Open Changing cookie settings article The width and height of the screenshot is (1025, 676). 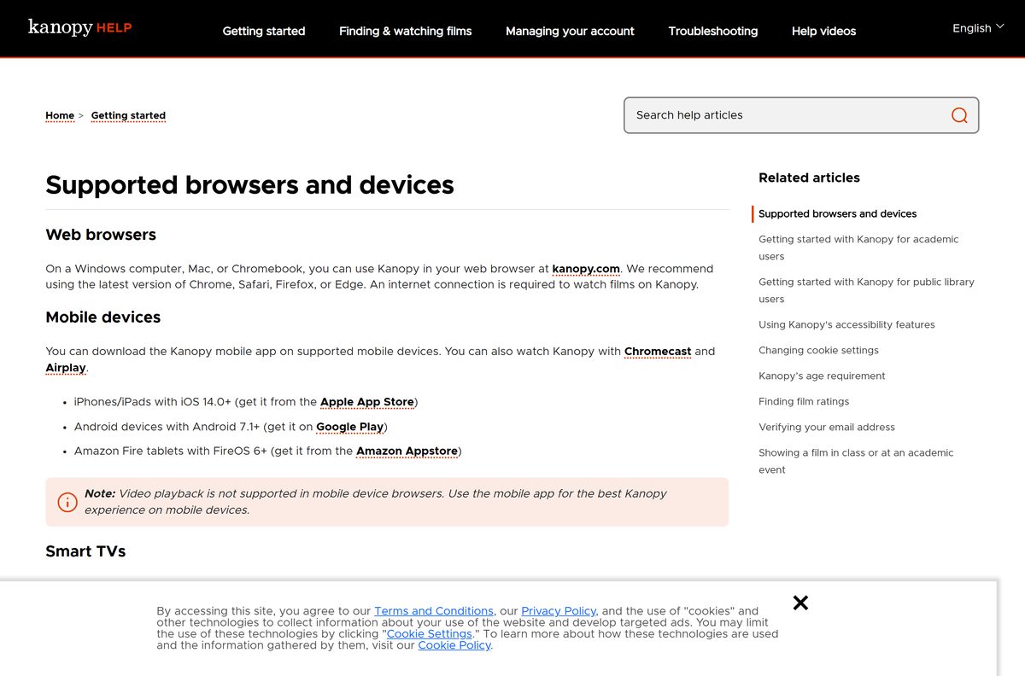(x=818, y=350)
